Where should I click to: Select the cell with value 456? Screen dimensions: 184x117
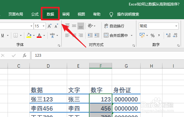[x=101, y=108]
